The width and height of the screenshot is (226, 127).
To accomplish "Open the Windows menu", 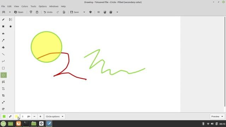I will [x=54, y=6].
